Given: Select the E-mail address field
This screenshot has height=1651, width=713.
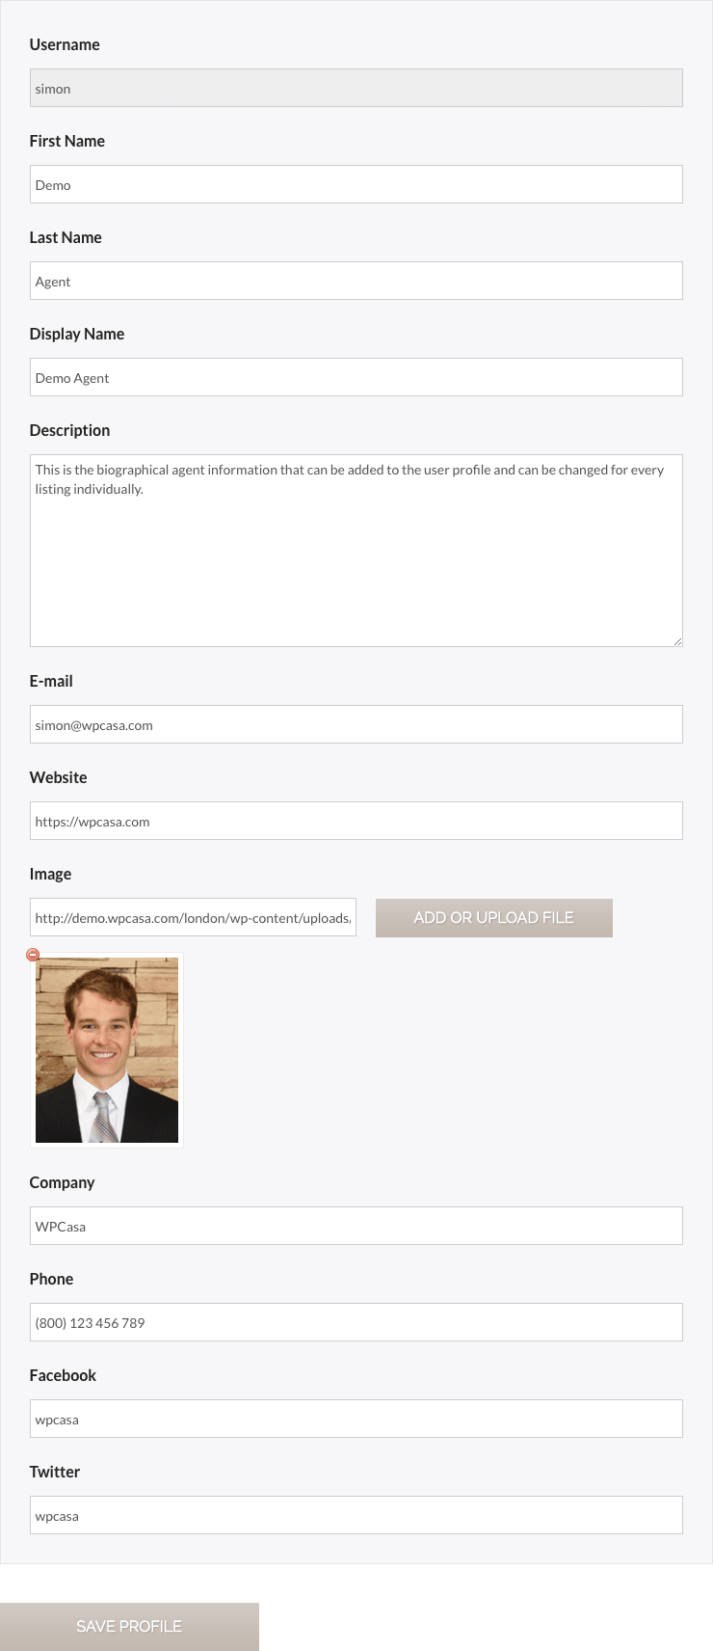Looking at the screenshot, I should pyautogui.click(x=356, y=724).
